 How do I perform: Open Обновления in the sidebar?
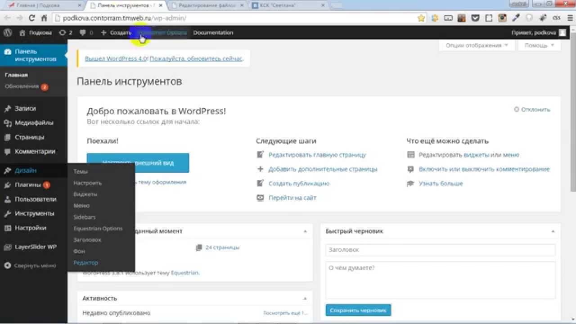tap(26, 86)
